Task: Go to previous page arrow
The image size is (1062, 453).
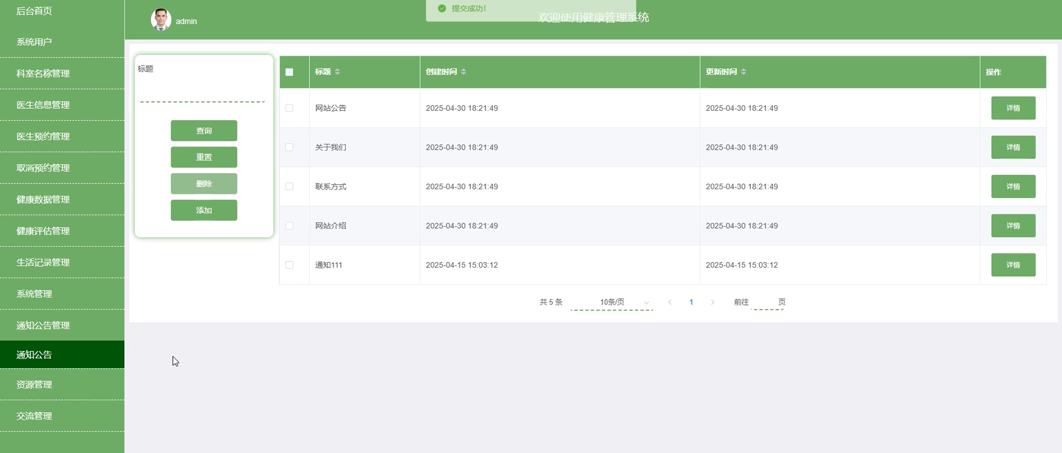Action: [670, 302]
